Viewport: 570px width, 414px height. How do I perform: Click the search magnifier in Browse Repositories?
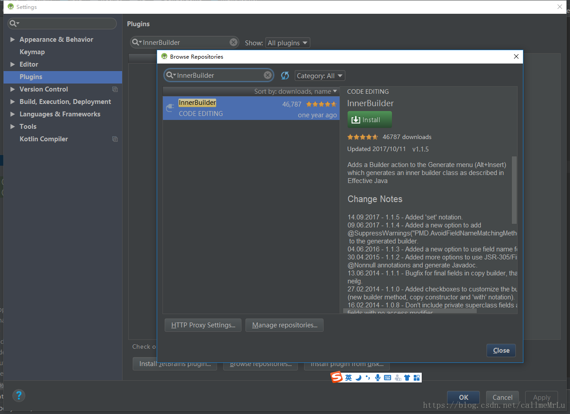pyautogui.click(x=170, y=75)
